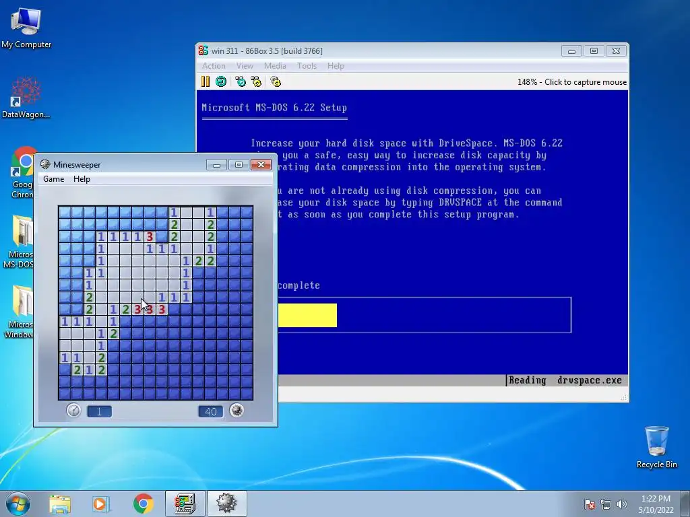Click the mine icon beside the 40 counter
Screen dimensions: 690x517
coord(237,411)
